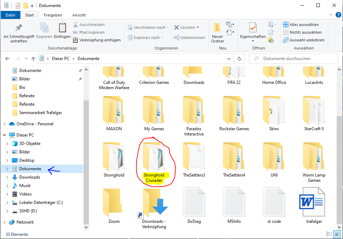This screenshot has width=343, height=239.
Task: Select the DxDiag text file
Action: (x=194, y=205)
